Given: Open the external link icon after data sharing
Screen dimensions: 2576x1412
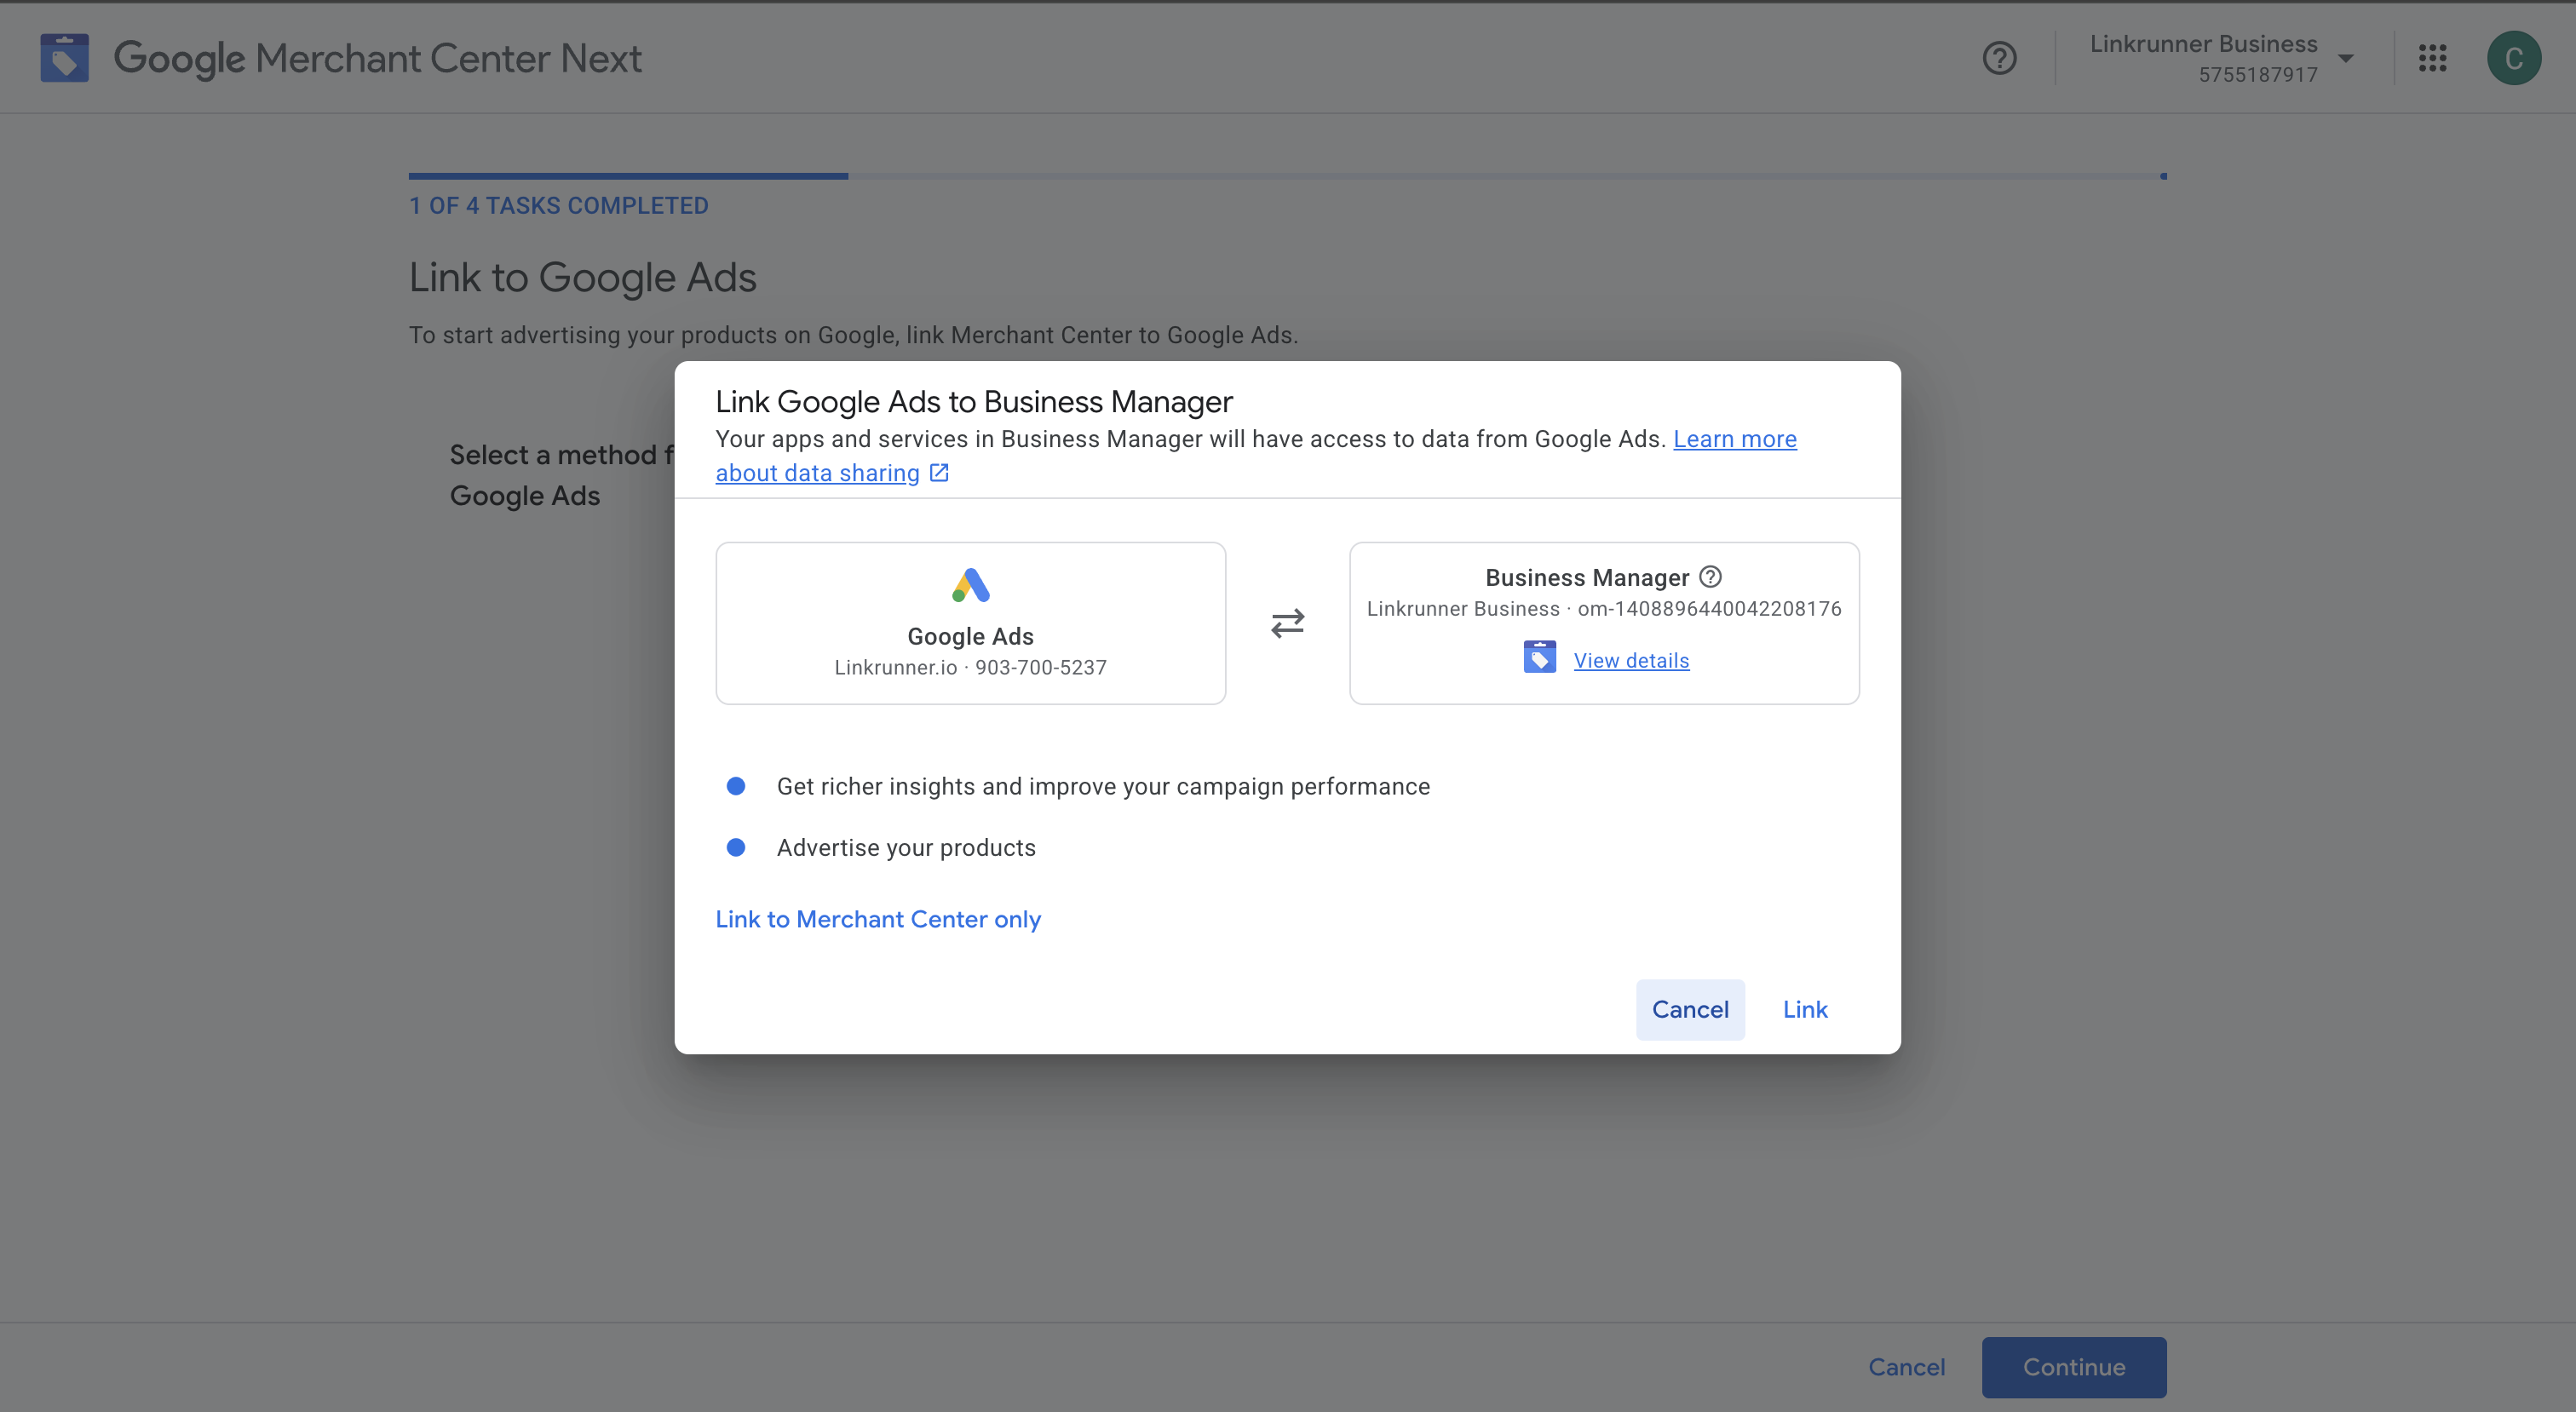Looking at the screenshot, I should click(939, 472).
